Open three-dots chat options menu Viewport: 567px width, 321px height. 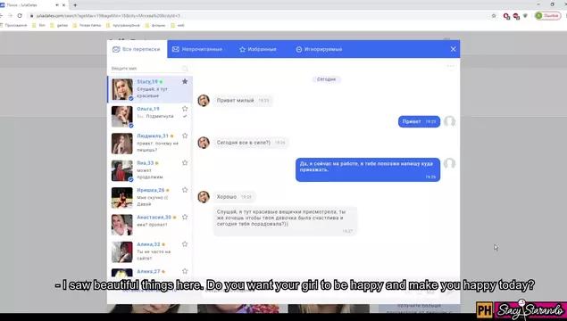450,66
